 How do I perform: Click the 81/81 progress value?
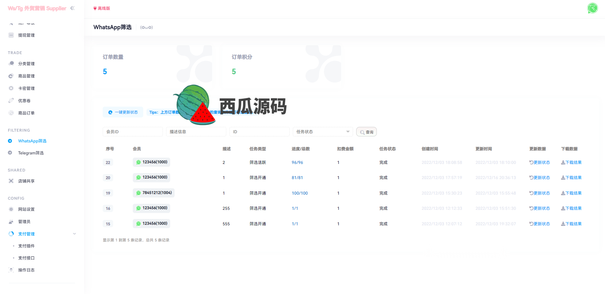(297, 178)
